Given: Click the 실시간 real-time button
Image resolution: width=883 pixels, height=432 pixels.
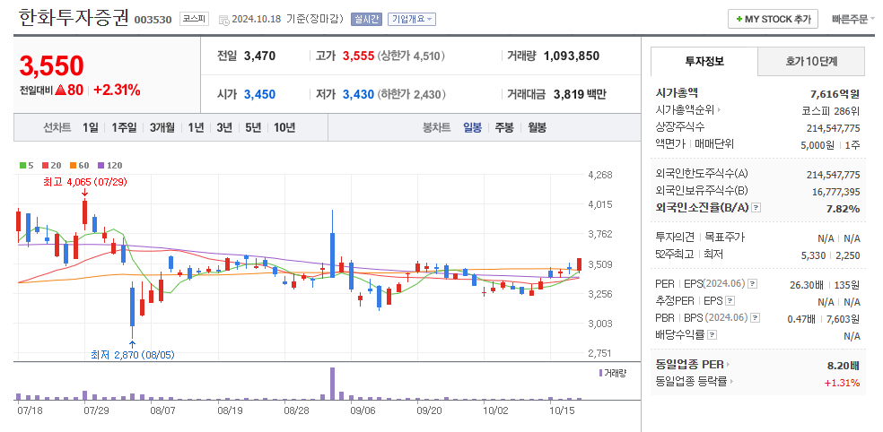Looking at the screenshot, I should pyautogui.click(x=366, y=19).
